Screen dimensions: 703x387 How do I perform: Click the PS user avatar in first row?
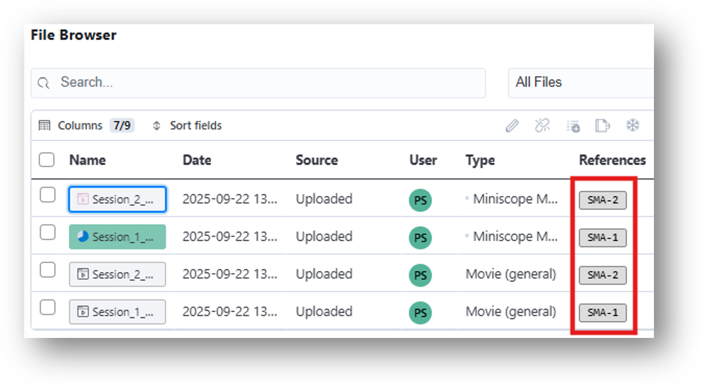[x=420, y=200]
